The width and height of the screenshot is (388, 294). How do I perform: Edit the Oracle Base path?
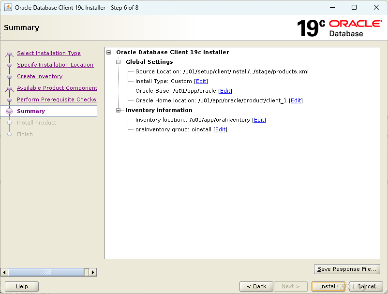pyautogui.click(x=225, y=91)
